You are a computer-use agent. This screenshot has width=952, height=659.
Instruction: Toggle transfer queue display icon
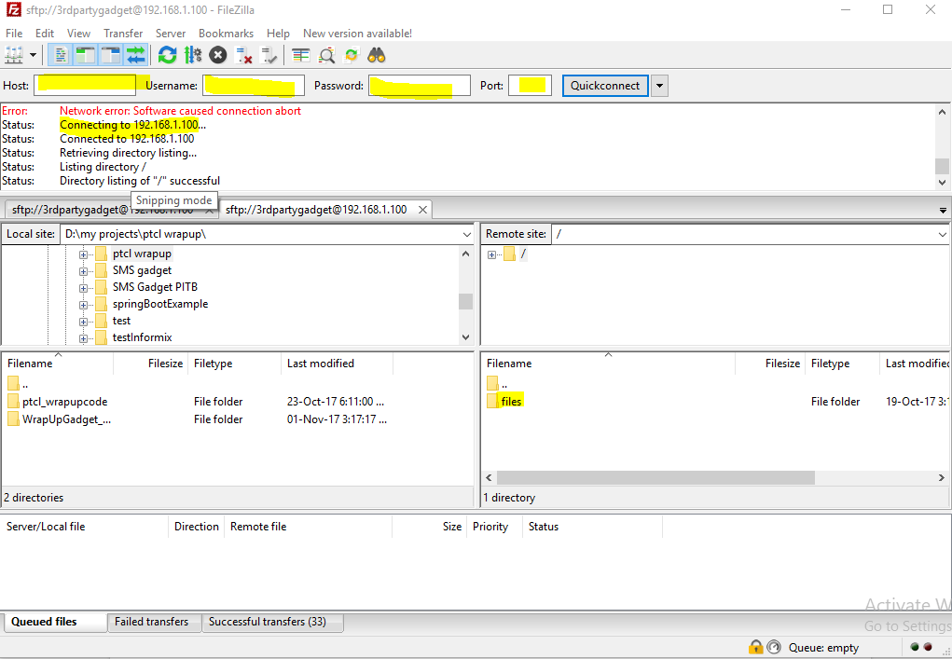[x=136, y=55]
